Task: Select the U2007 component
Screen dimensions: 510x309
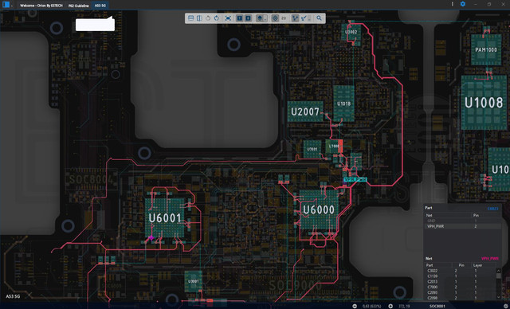Action: [x=305, y=111]
